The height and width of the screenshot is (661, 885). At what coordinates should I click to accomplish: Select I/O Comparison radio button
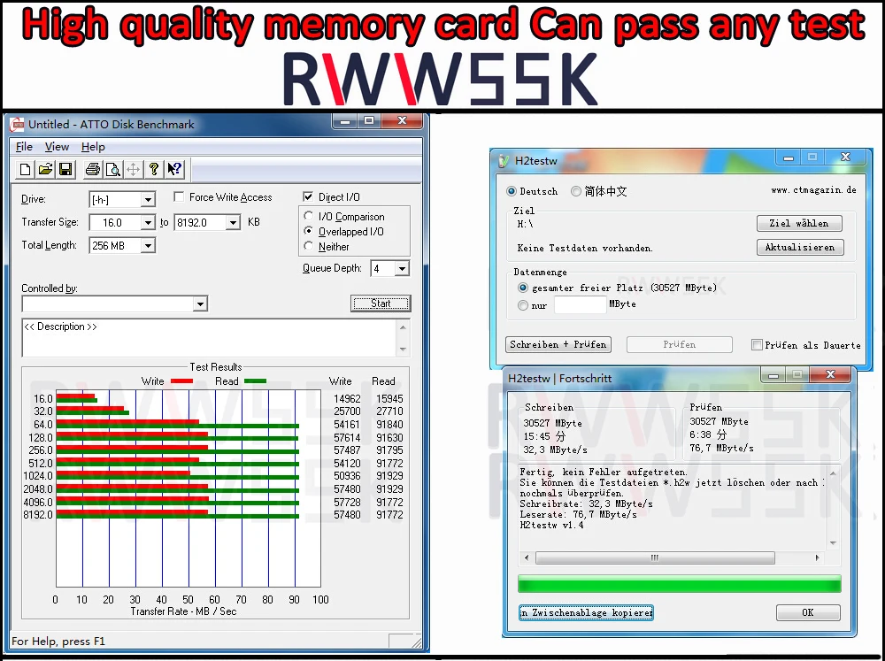[x=308, y=216]
